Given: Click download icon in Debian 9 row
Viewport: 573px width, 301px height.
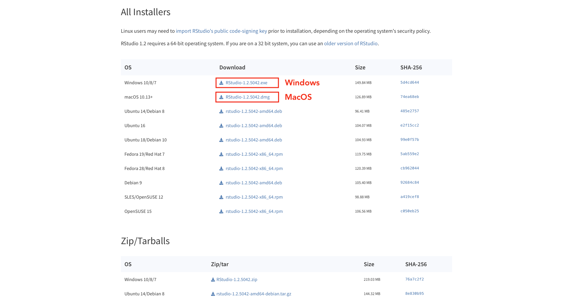Looking at the screenshot, I should pyautogui.click(x=221, y=183).
